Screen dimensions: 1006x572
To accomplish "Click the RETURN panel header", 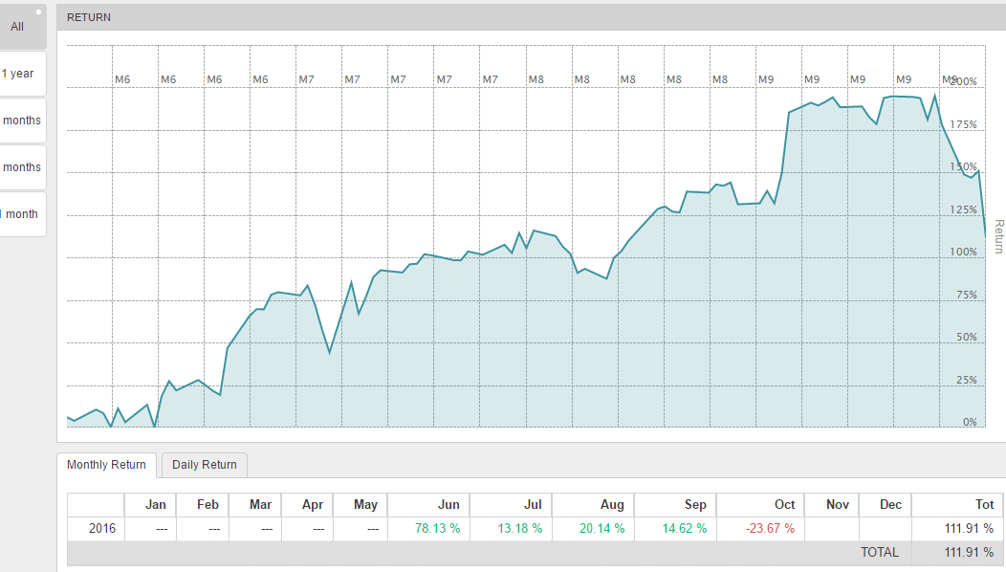I will (x=89, y=17).
